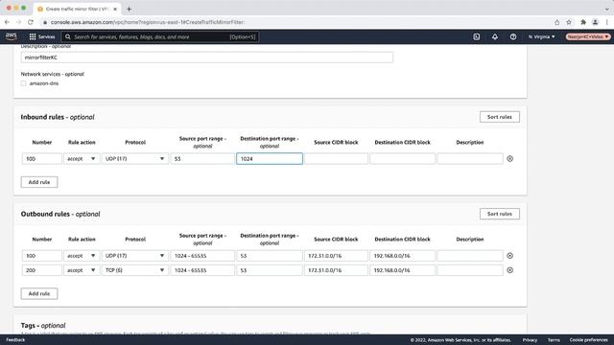Open inbound rule action dropdown
Image resolution: width=614 pixels, height=345 pixels.
[x=82, y=158]
